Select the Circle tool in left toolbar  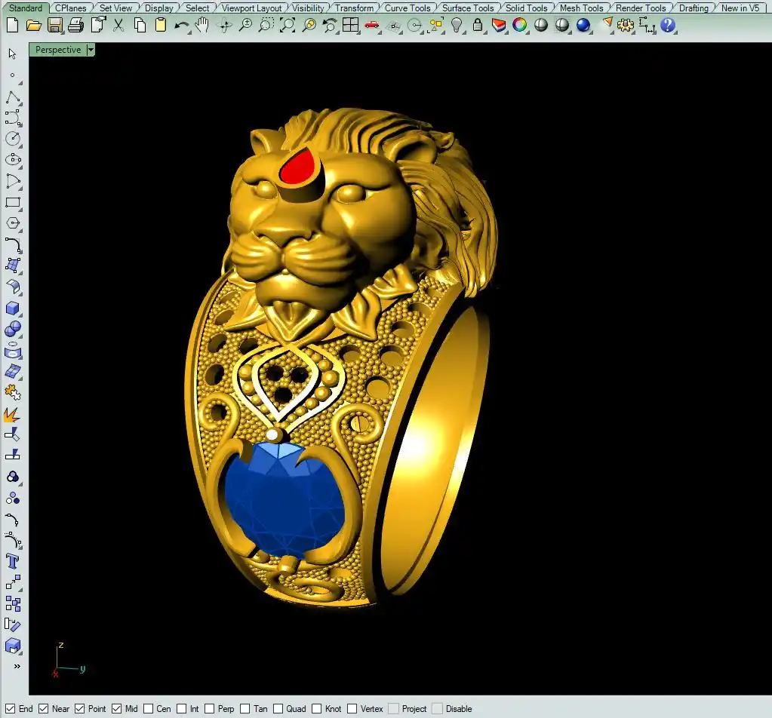tap(13, 139)
